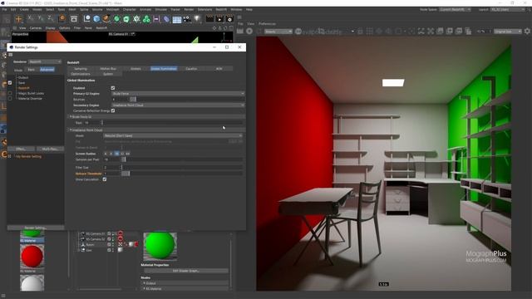This screenshot has width=532, height=299.
Task: Click the Light bulb icon in toolbar
Action: [197, 19]
